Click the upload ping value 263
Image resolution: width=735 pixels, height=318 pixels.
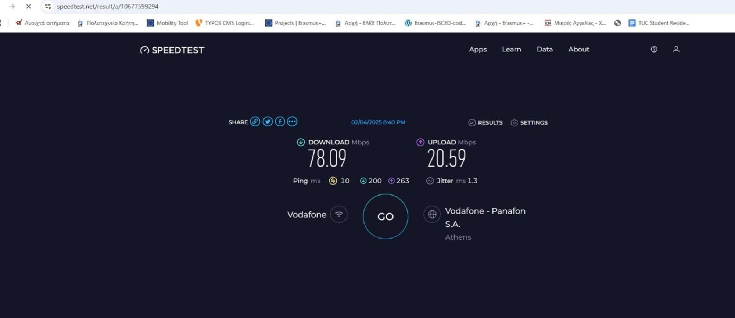point(403,181)
